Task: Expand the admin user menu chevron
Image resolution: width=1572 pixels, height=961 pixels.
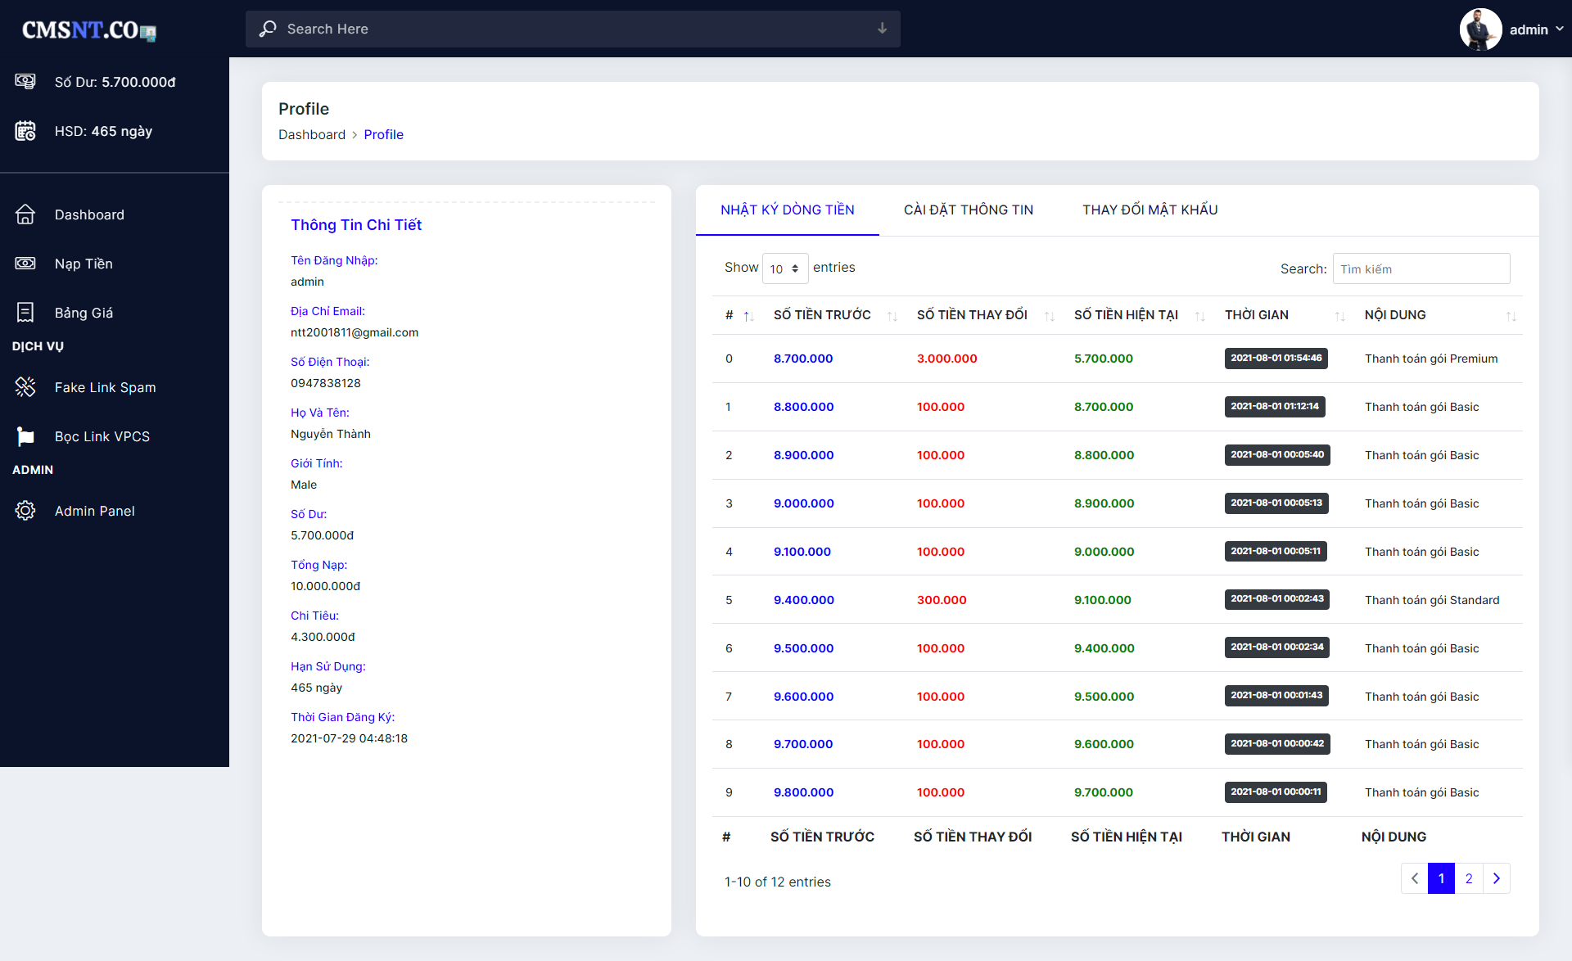Action: click(1560, 29)
